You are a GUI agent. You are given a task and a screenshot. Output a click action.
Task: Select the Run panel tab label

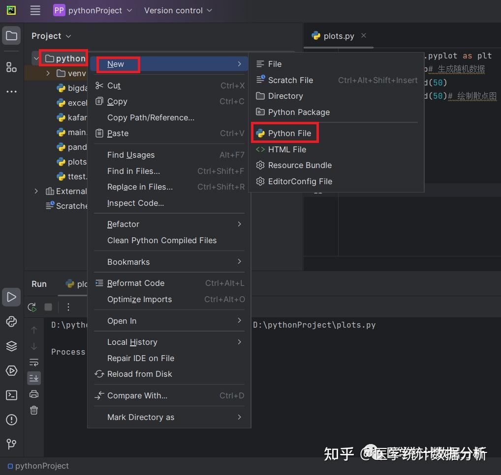39,284
